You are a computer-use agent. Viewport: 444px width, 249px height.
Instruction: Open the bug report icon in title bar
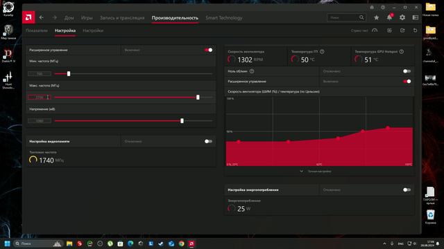click(x=372, y=8)
